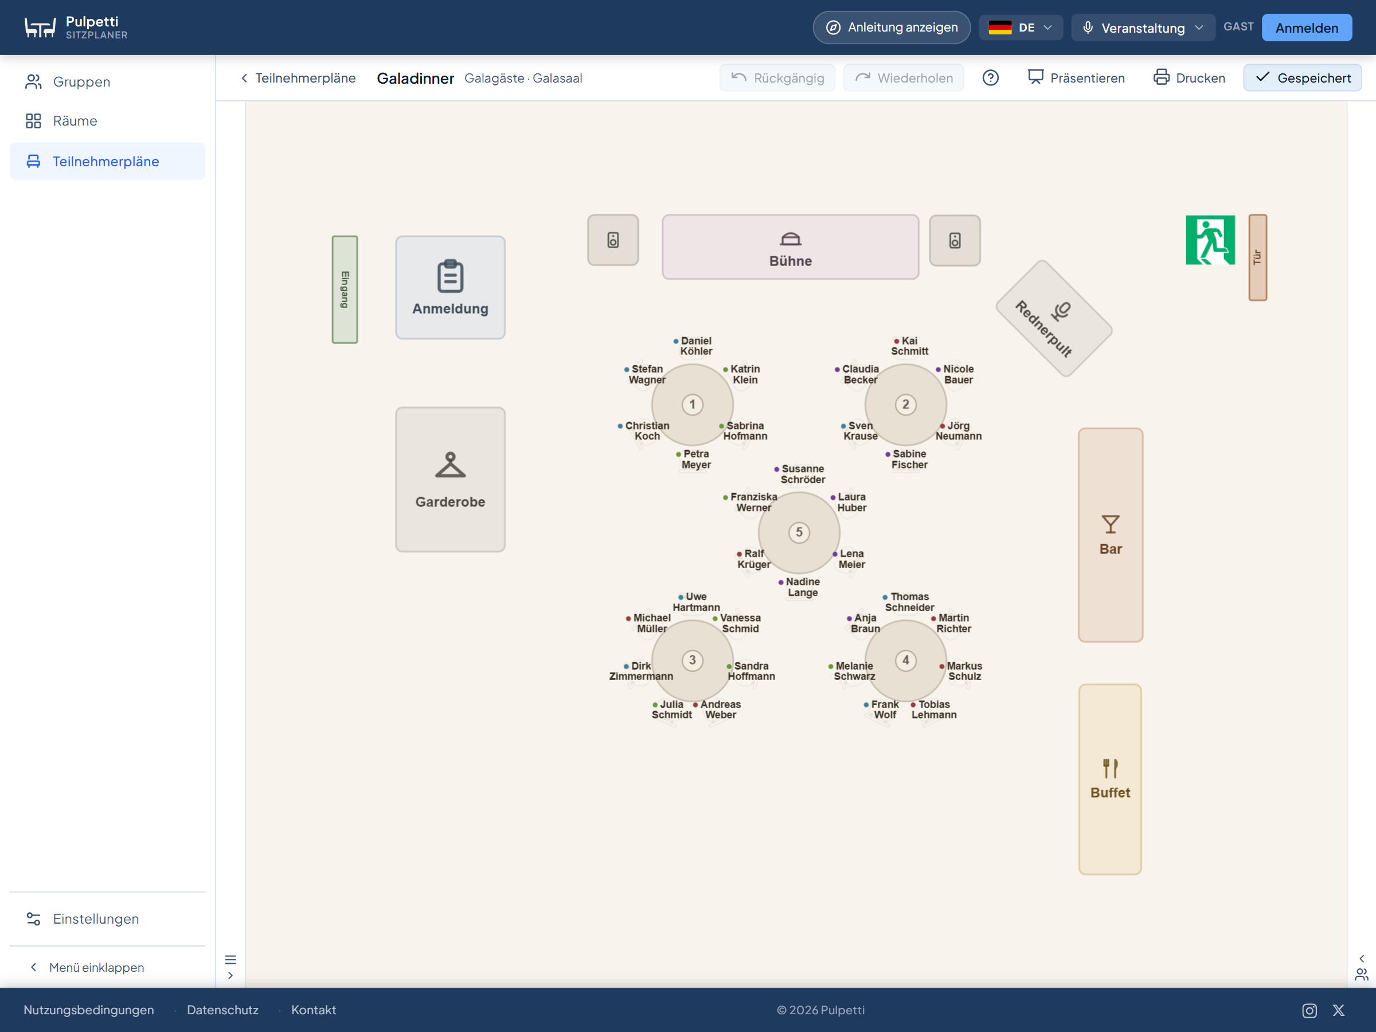Select the right speaker icon beside Bühne
The height and width of the screenshot is (1032, 1376).
tap(955, 240)
